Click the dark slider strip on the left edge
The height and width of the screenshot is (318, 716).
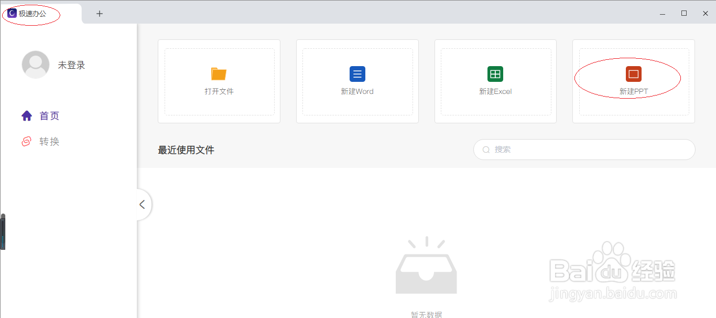click(x=2, y=231)
